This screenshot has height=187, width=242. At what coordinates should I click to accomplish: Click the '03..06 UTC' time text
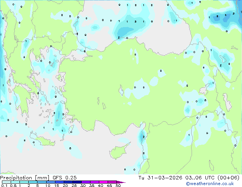200,177
